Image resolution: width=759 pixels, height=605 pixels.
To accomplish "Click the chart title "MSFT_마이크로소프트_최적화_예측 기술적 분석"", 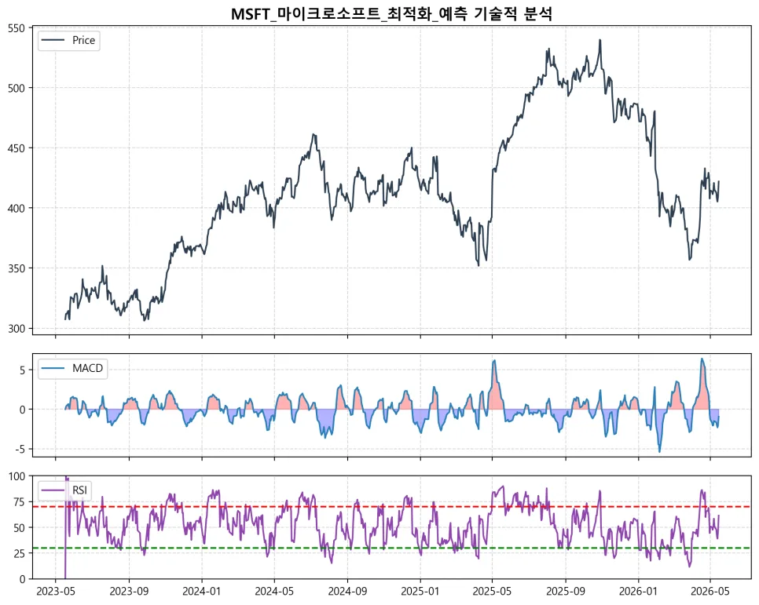I will (x=391, y=13).
